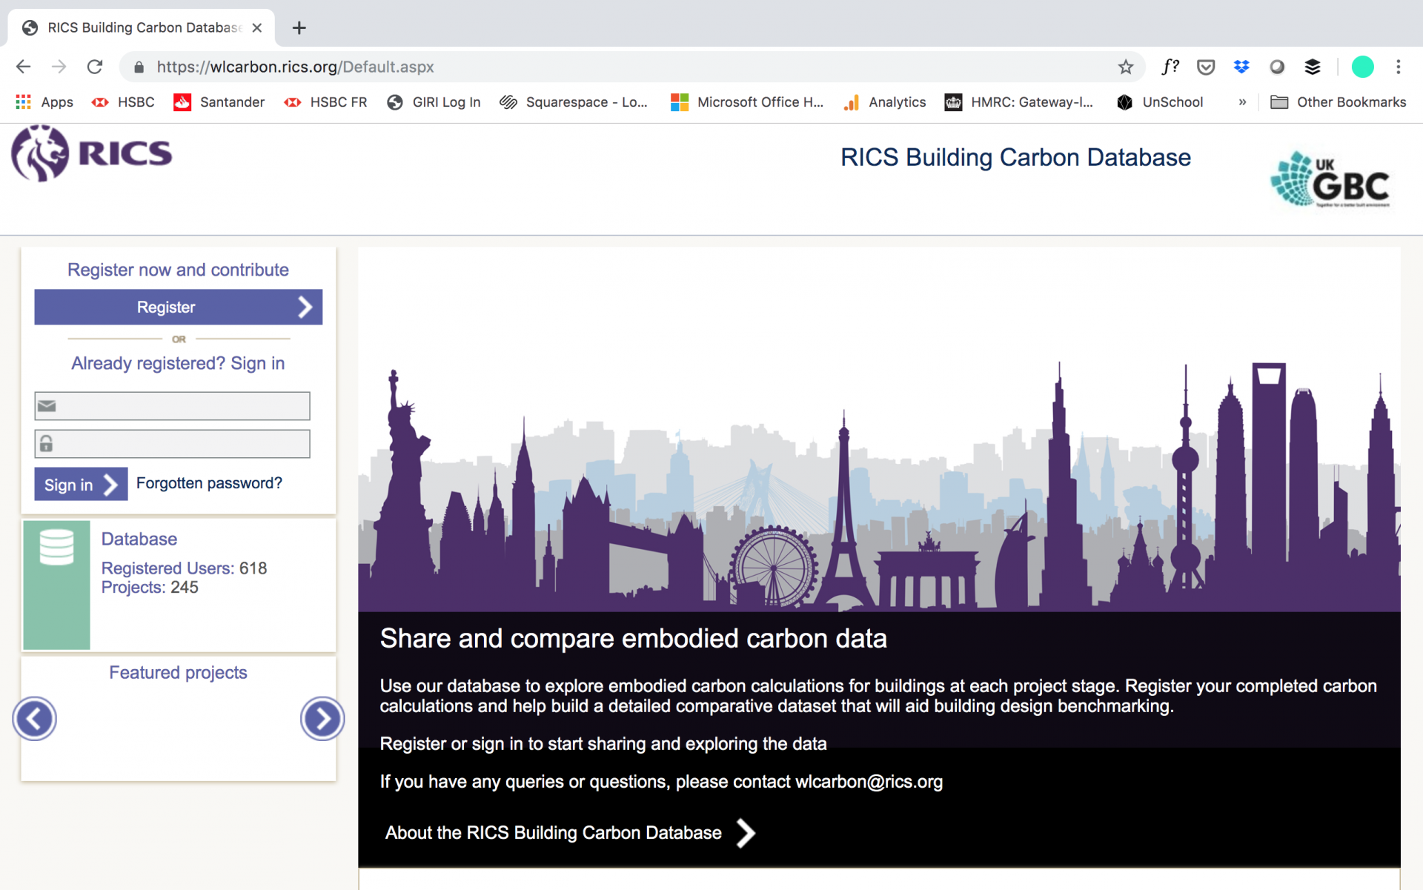Screen dimensions: 1423x890
Task: Open Other Bookmarks folder
Action: (x=1338, y=102)
